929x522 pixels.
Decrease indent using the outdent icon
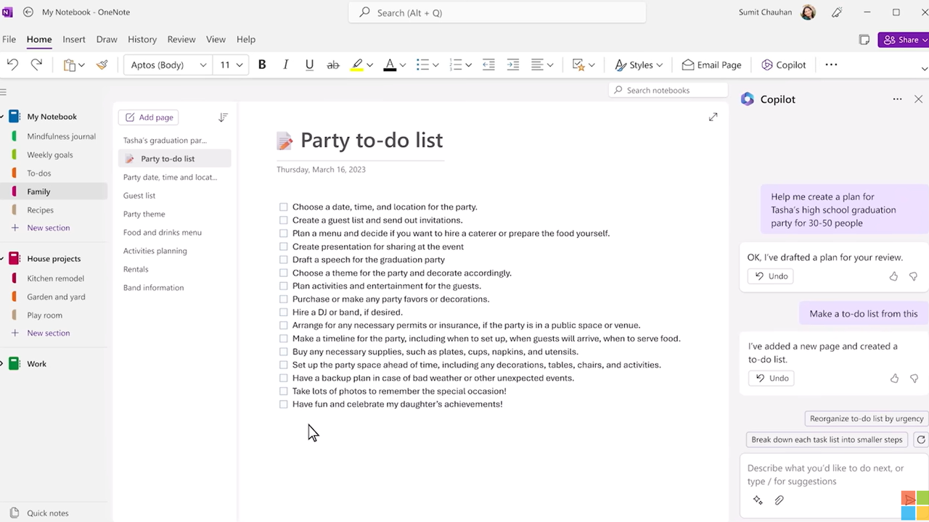(488, 65)
